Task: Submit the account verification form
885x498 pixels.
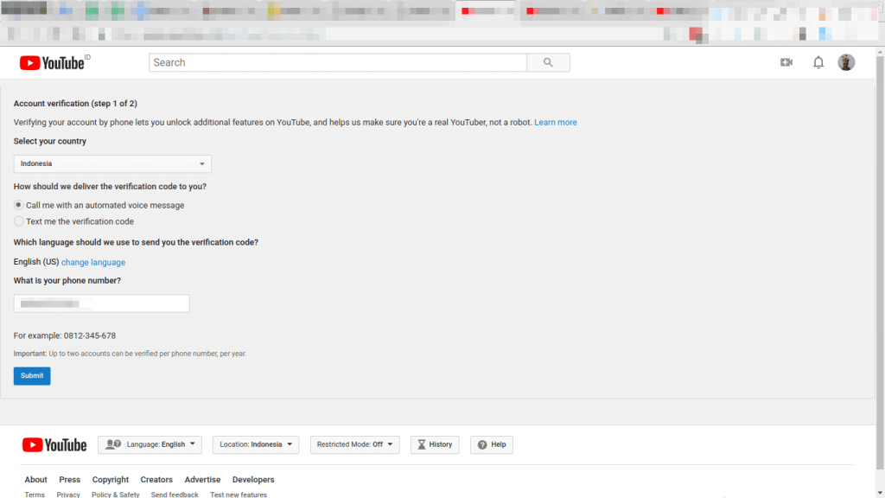Action: (x=32, y=376)
